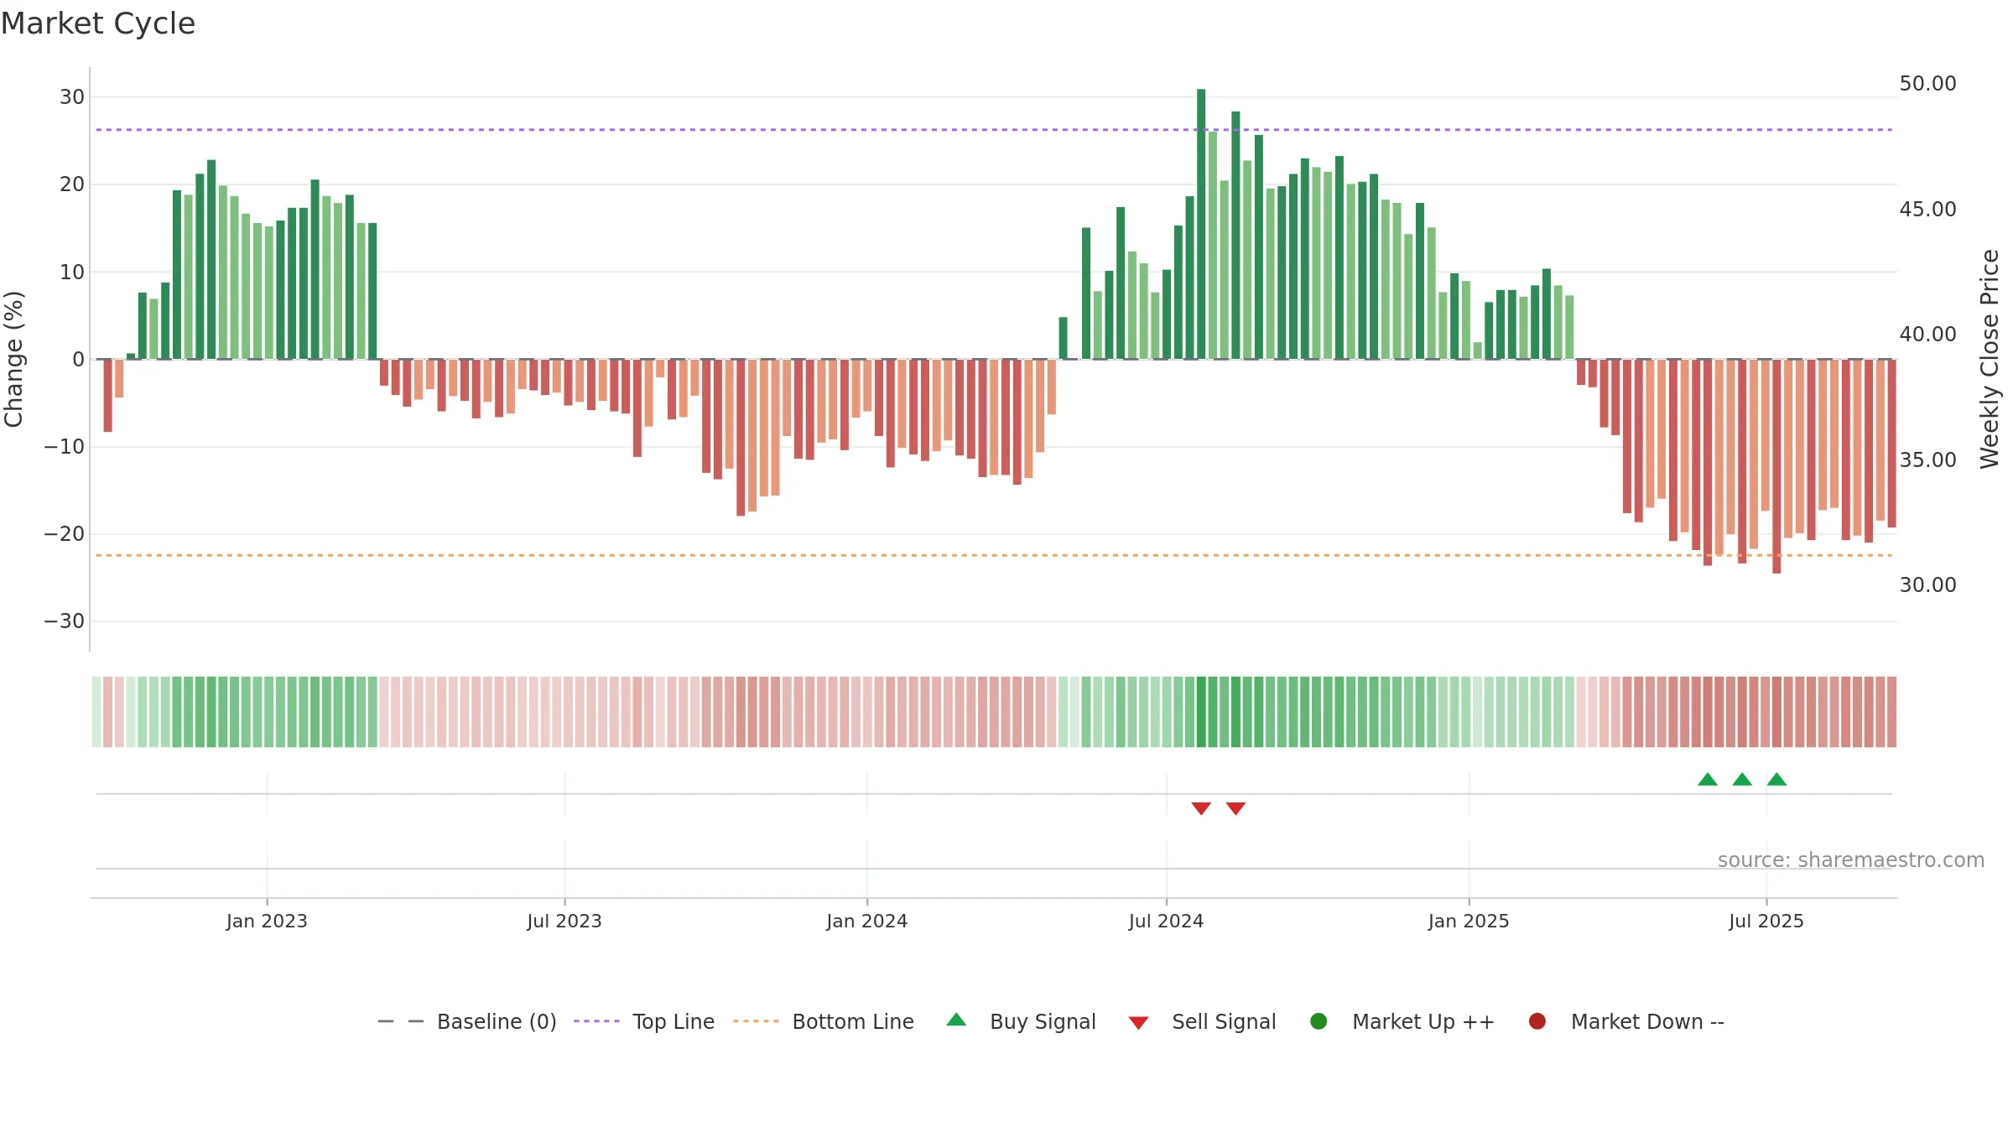This screenshot has height=1132, width=2013.
Task: Click the Jan 2023 axis label
Action: point(267,921)
